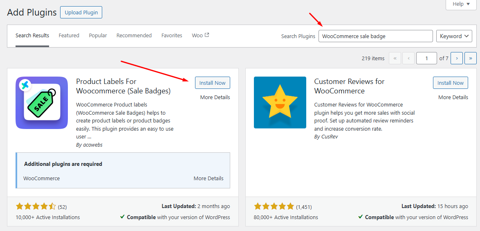Open Product Labels For Woocommerce title link
This screenshot has height=231, width=480.
tap(123, 86)
